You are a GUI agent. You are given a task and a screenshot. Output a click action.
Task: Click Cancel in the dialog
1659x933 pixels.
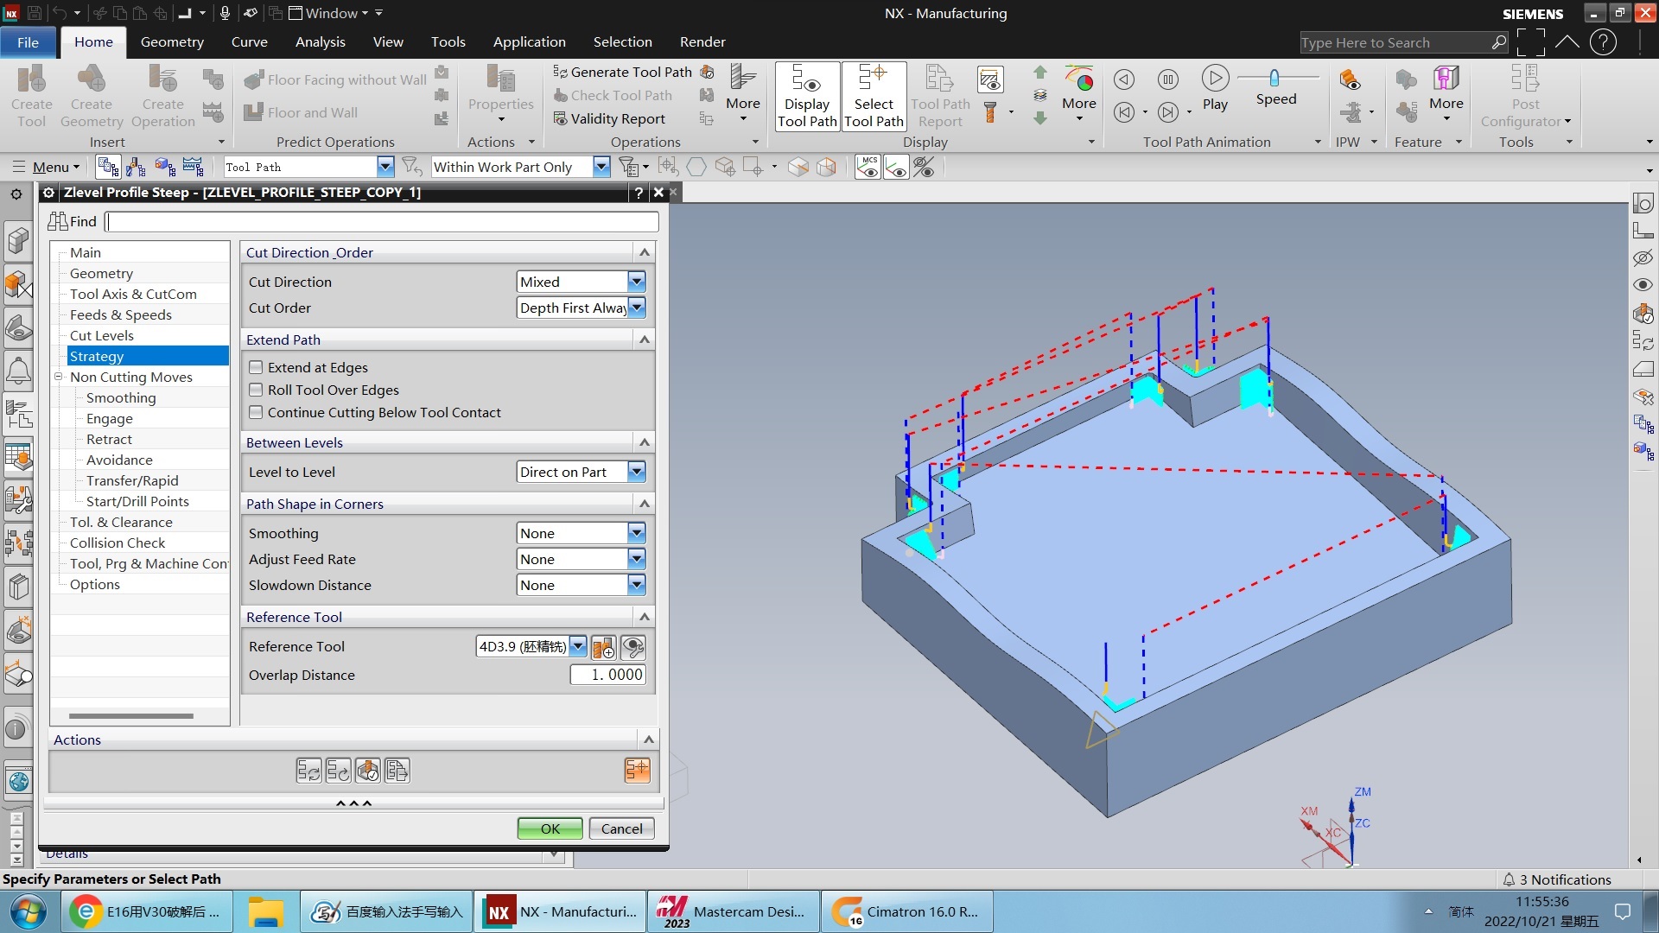(x=621, y=828)
